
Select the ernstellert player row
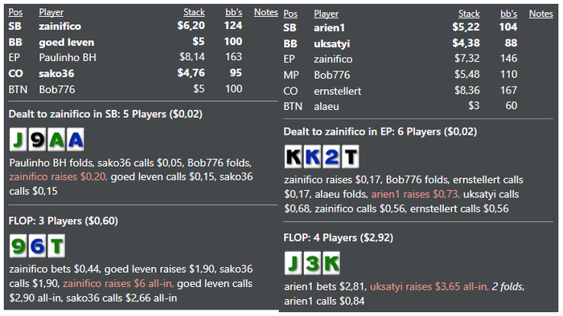401,91
